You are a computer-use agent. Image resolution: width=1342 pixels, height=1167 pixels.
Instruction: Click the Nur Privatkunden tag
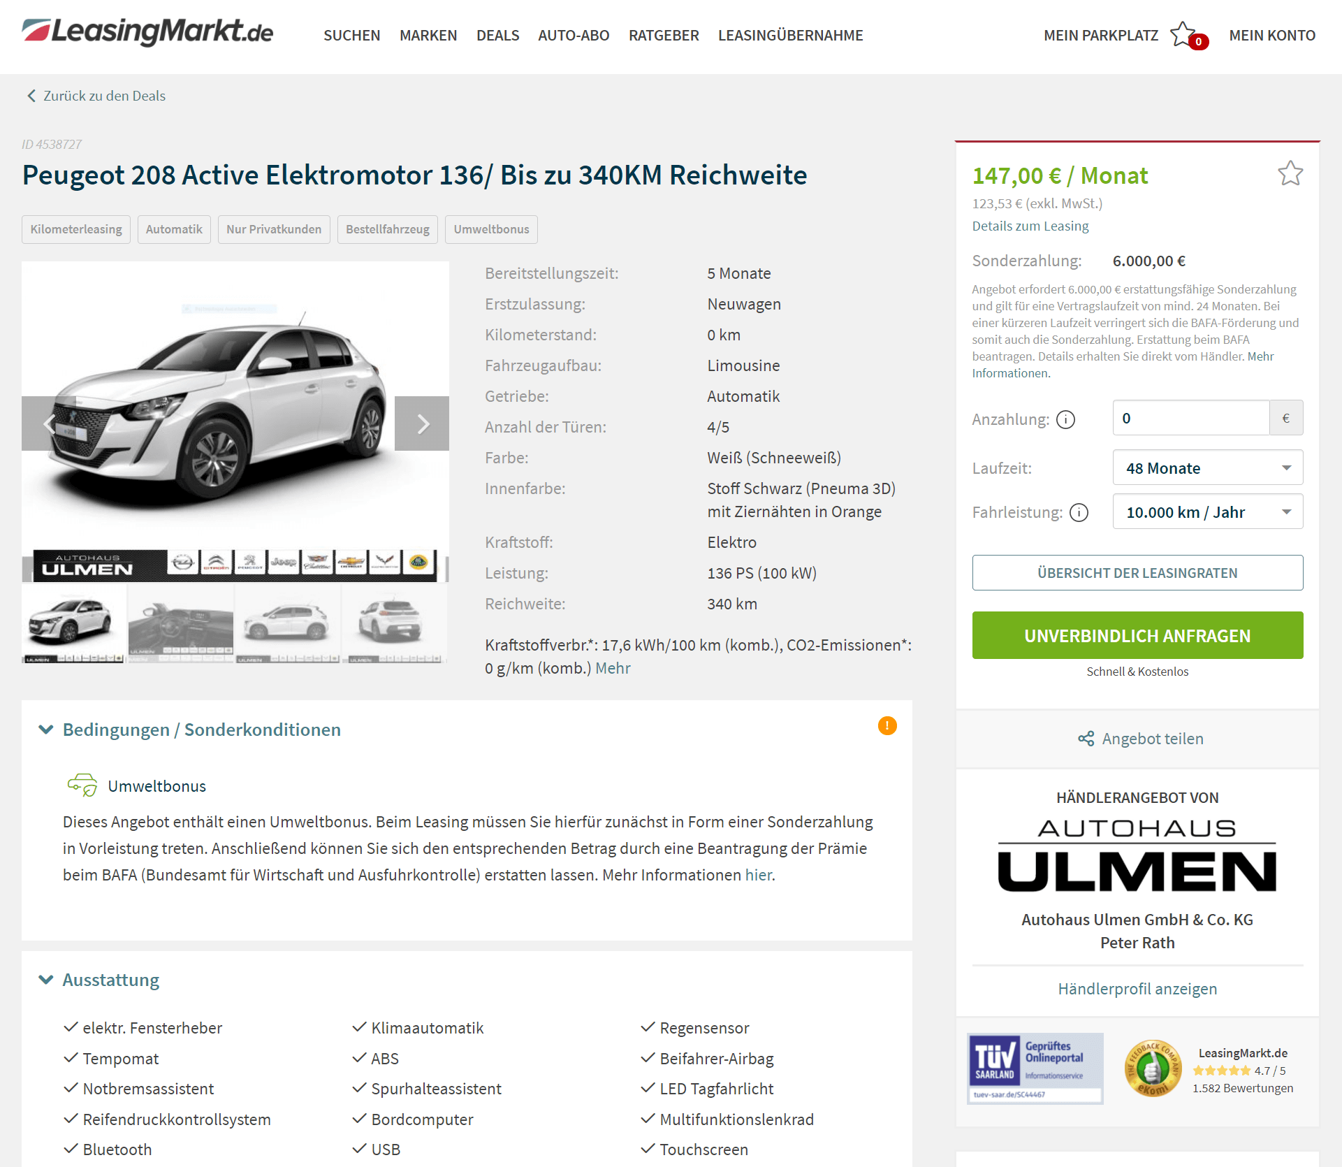point(274,229)
